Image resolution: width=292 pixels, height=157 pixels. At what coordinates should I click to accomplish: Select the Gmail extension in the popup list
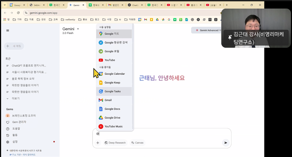coord(114,100)
